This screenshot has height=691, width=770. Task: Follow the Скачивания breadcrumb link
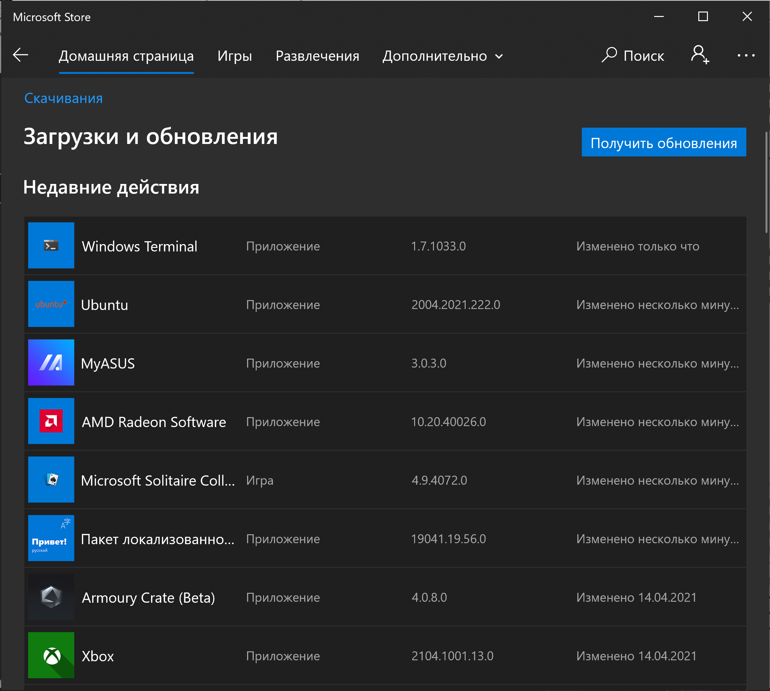point(63,98)
